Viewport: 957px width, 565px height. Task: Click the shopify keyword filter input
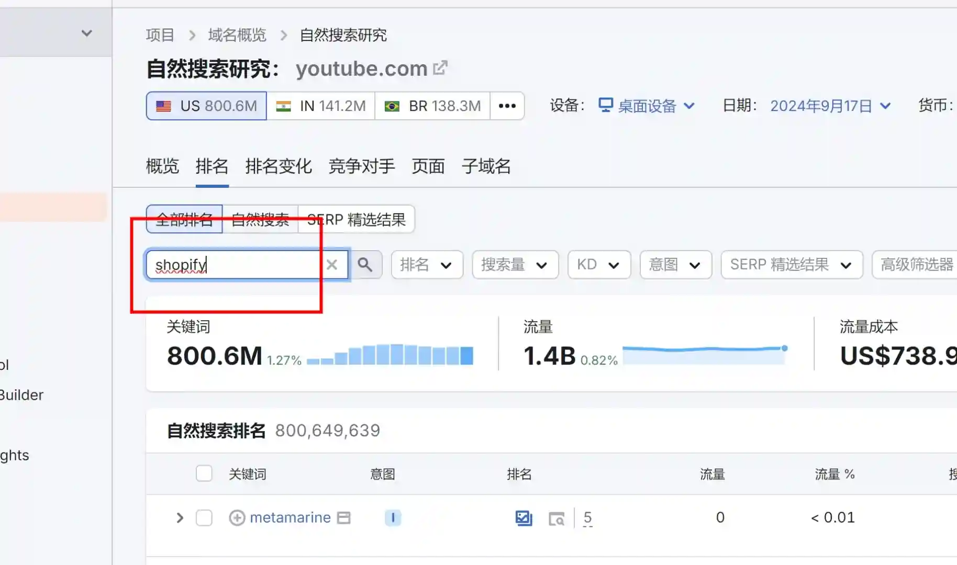tap(236, 265)
